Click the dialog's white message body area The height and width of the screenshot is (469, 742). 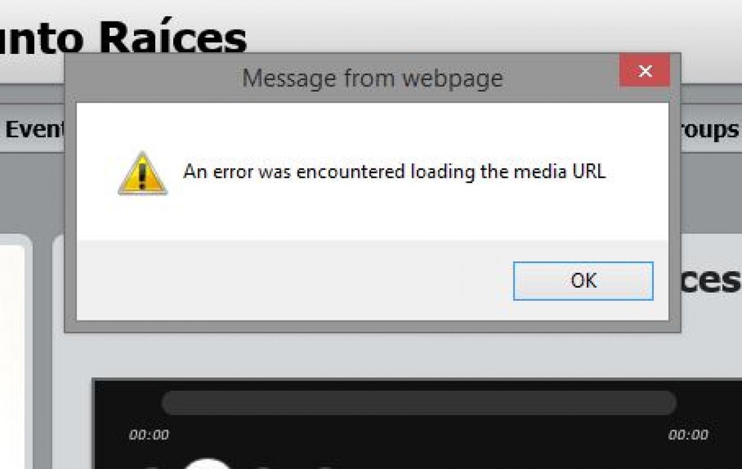click(372, 172)
